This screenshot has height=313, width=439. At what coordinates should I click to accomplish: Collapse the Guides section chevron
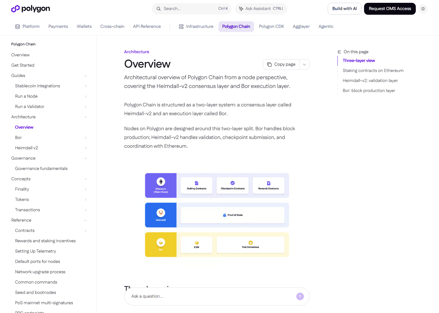coord(86,76)
